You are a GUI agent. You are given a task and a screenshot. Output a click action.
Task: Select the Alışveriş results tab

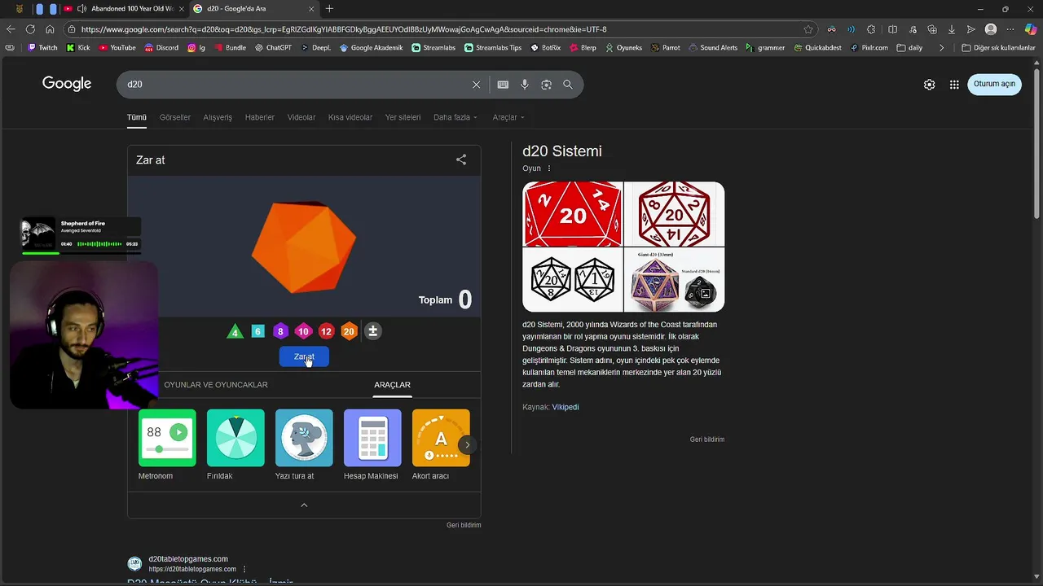point(218,117)
